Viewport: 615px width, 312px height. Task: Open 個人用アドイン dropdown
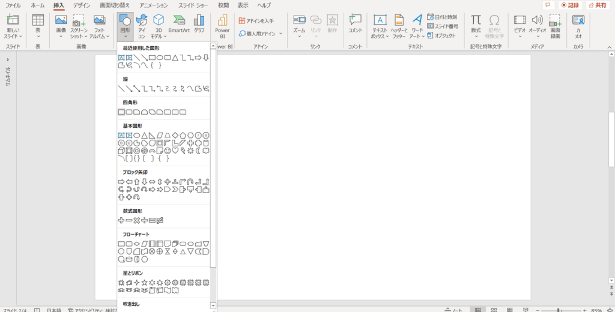tap(261, 34)
